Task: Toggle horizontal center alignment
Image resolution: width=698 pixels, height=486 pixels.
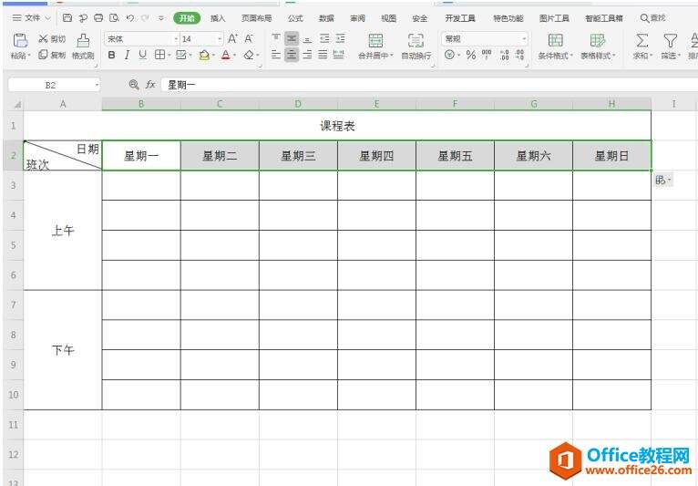Action: tap(292, 55)
